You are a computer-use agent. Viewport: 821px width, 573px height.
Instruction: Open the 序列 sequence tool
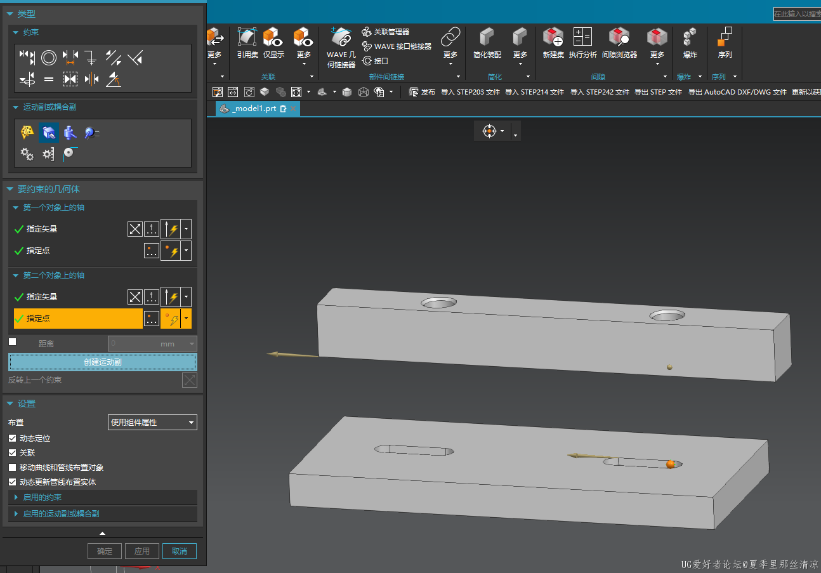[725, 43]
